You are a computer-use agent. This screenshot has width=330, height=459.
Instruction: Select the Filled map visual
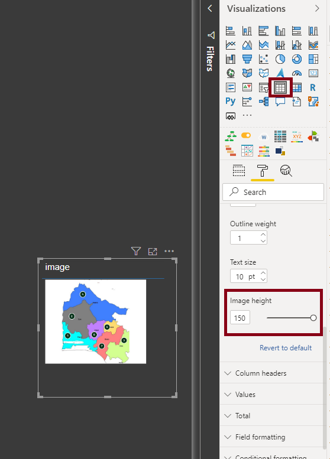click(247, 73)
